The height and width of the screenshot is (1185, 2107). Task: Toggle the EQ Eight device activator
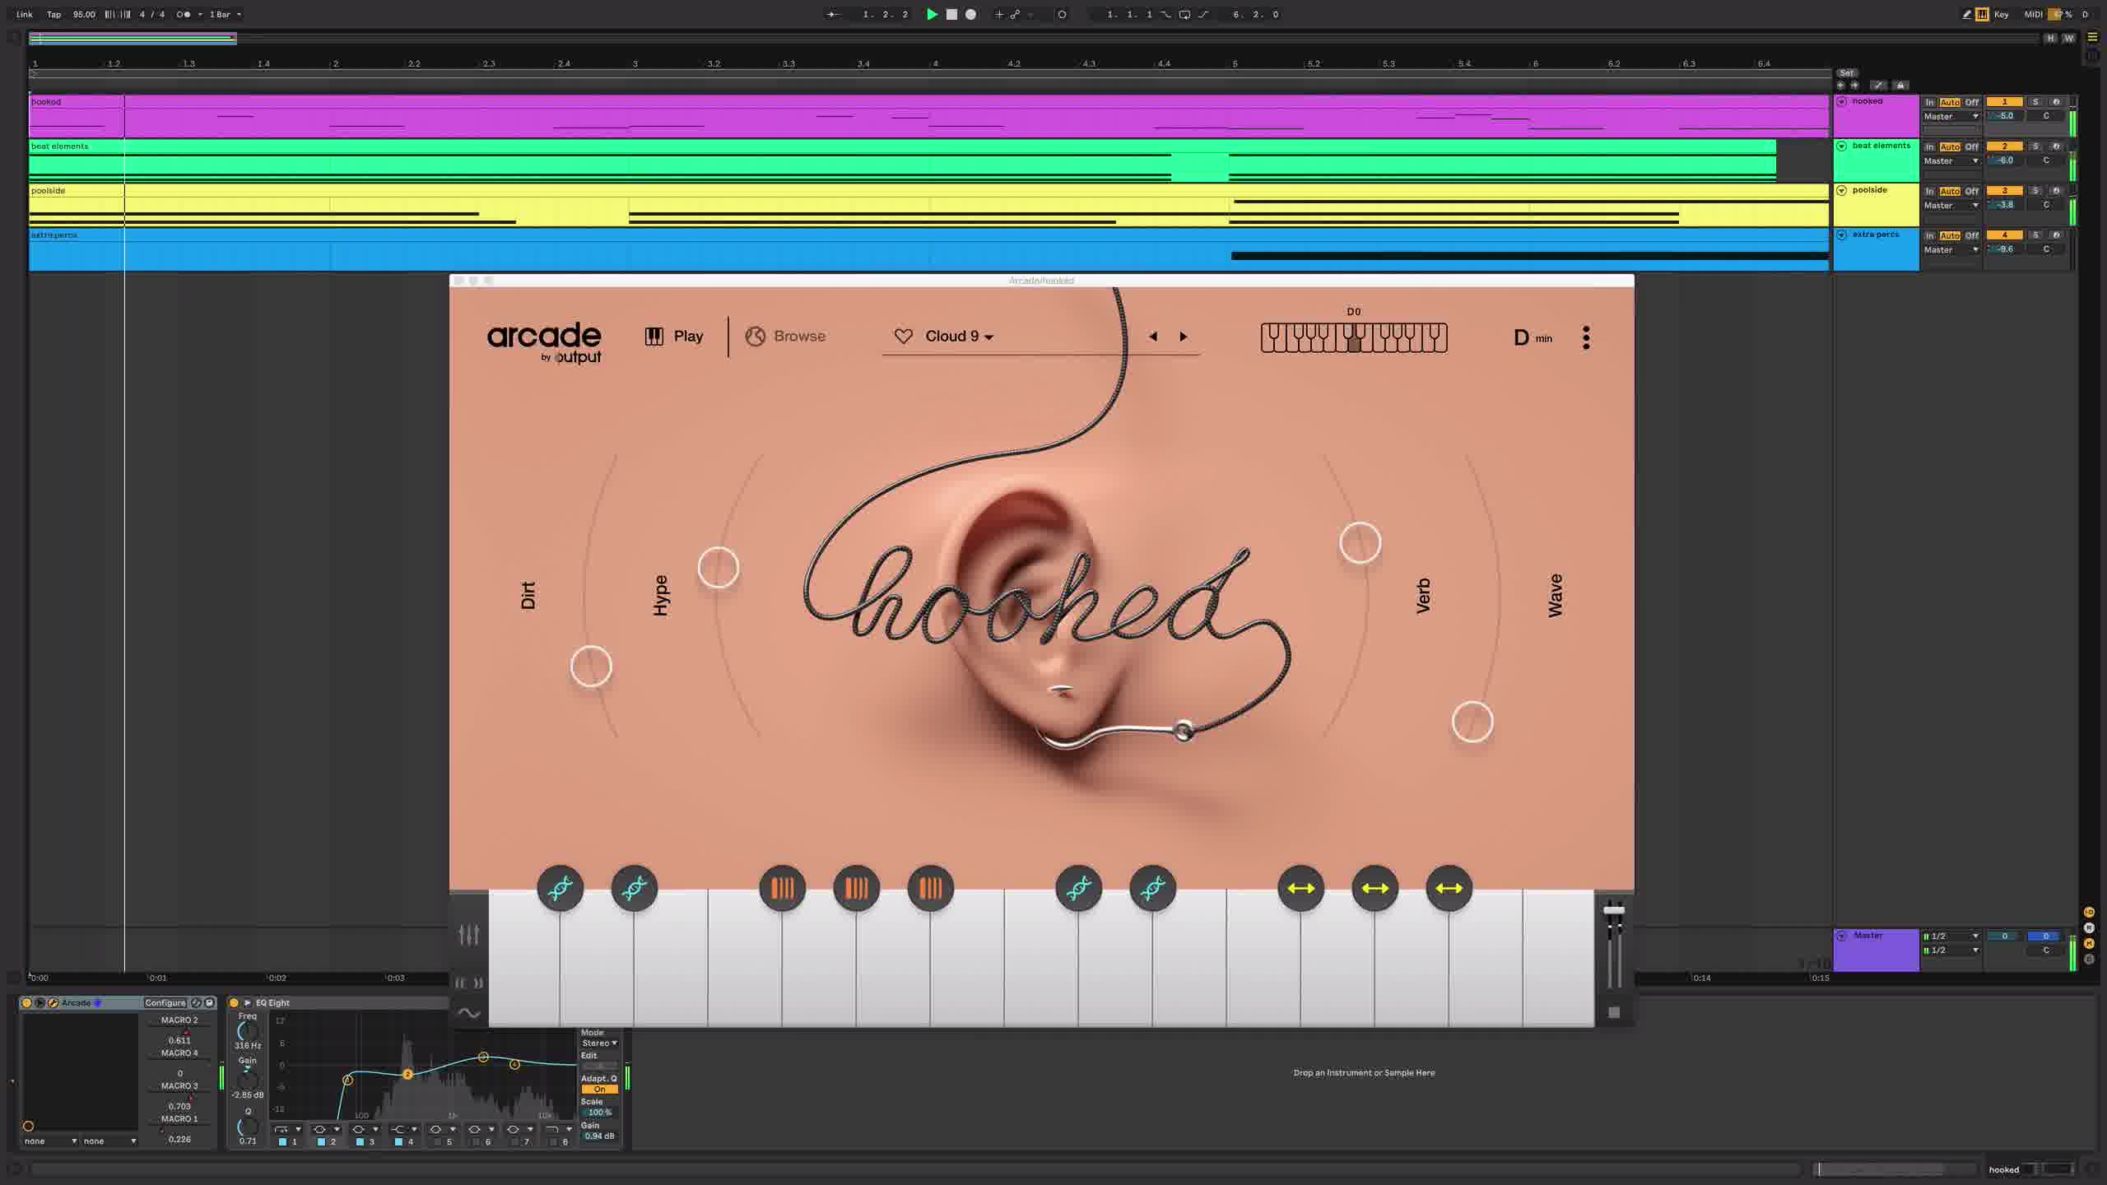point(234,1002)
